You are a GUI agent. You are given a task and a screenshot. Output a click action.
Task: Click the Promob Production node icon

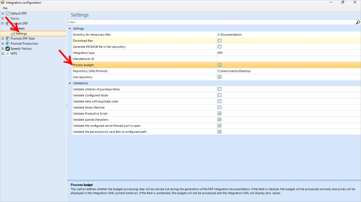tap(8, 44)
